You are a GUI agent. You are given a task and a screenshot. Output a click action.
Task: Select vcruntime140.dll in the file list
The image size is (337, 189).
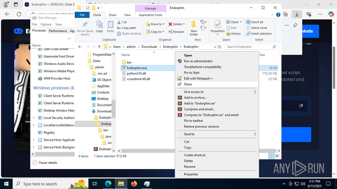pos(138,79)
